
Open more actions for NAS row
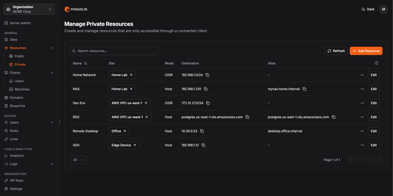point(362,89)
